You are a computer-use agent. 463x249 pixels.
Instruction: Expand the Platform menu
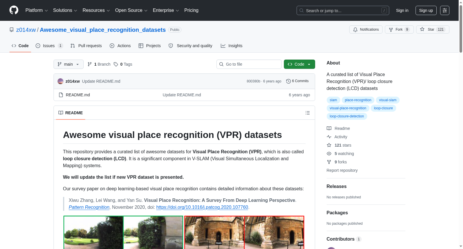36,10
